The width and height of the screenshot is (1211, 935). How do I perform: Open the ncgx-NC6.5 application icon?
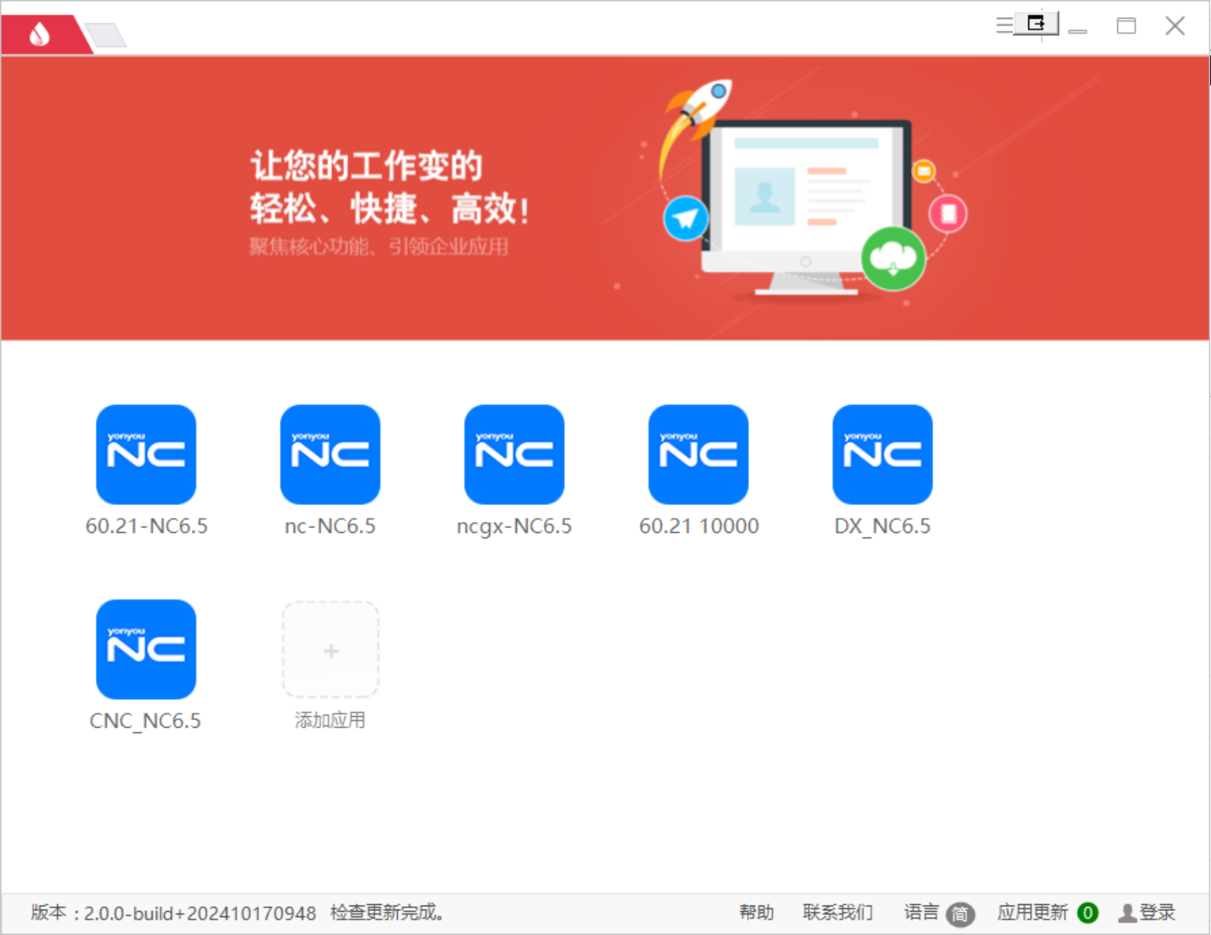pyautogui.click(x=515, y=455)
